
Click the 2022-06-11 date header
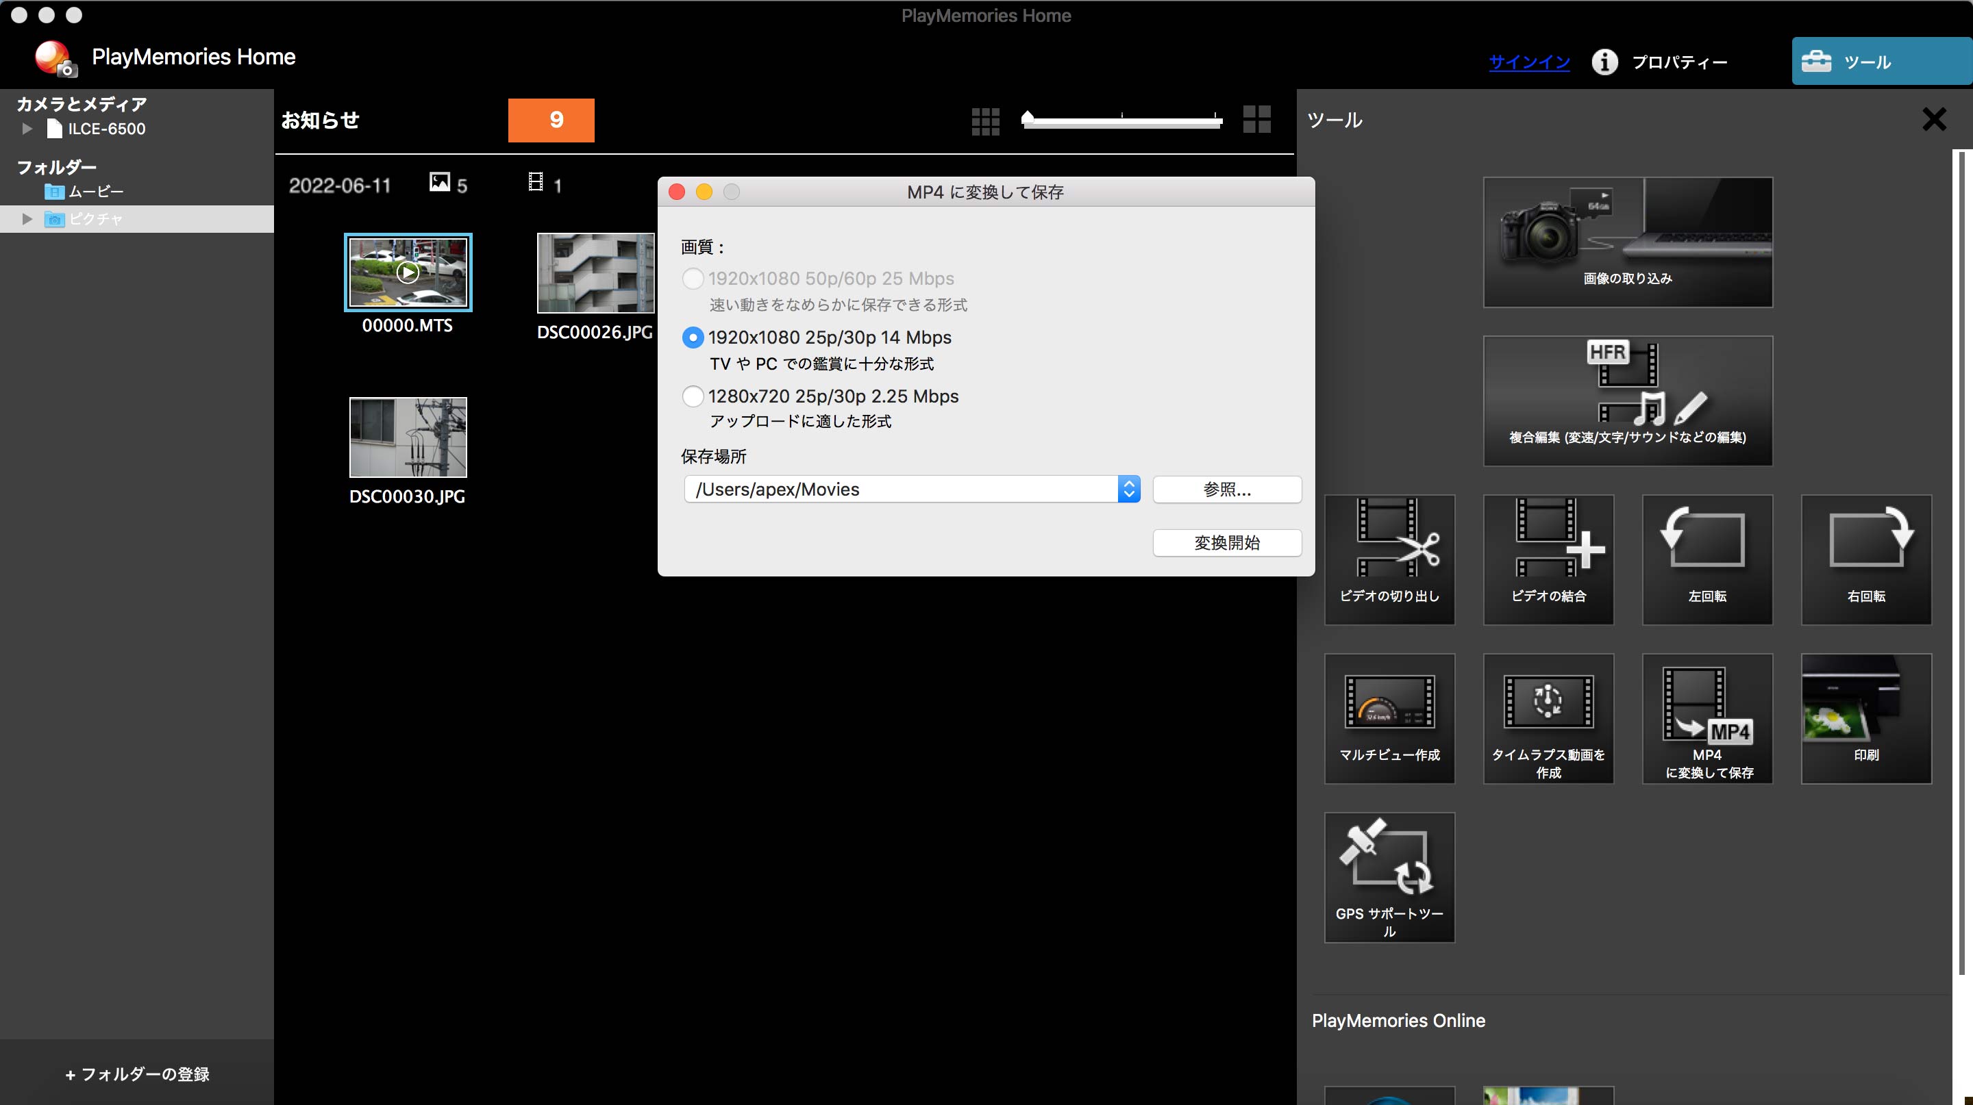point(339,185)
